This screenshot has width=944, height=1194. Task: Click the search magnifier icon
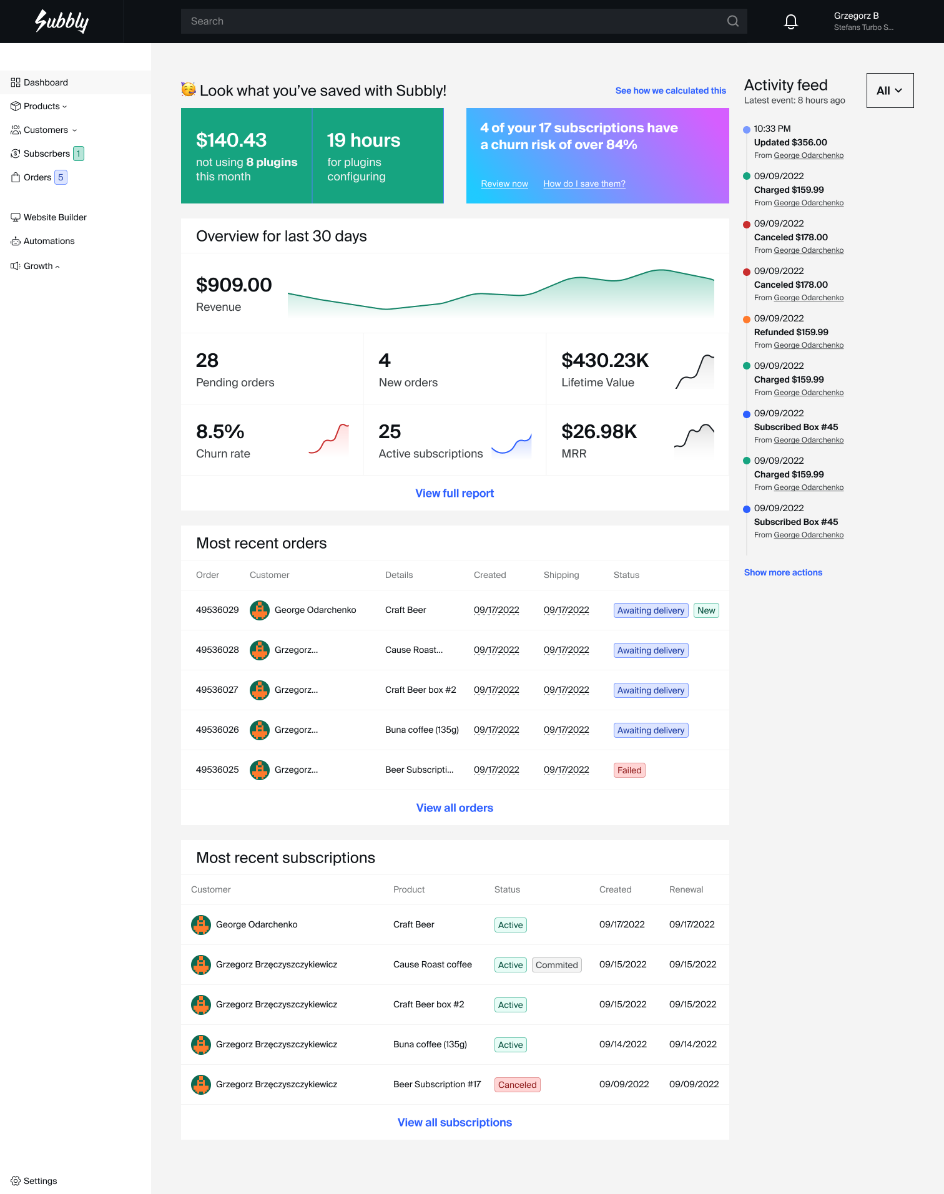coord(733,21)
